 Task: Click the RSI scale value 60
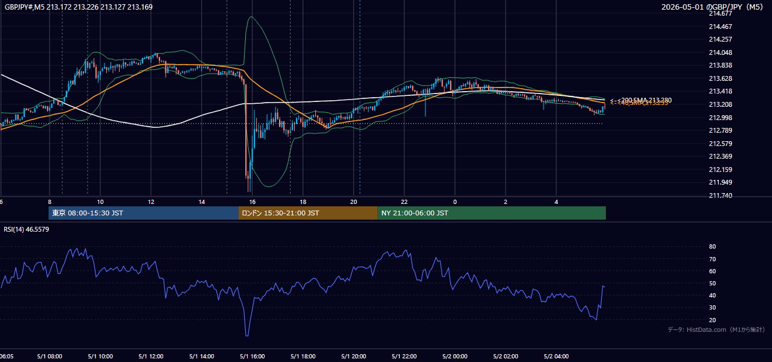coord(712,271)
